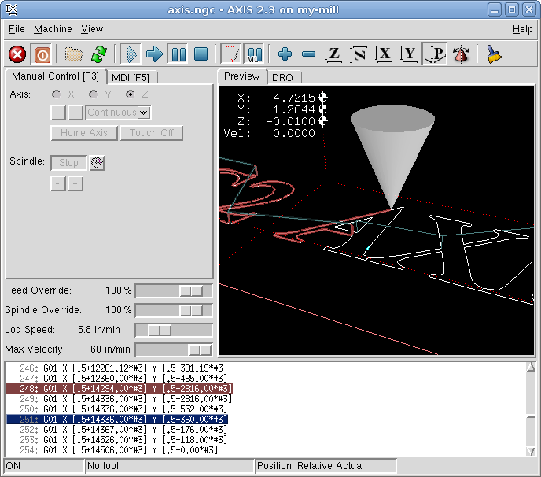Viewport: 541px width, 477px height.
Task: Clear live plot with broom icon
Action: [x=494, y=54]
